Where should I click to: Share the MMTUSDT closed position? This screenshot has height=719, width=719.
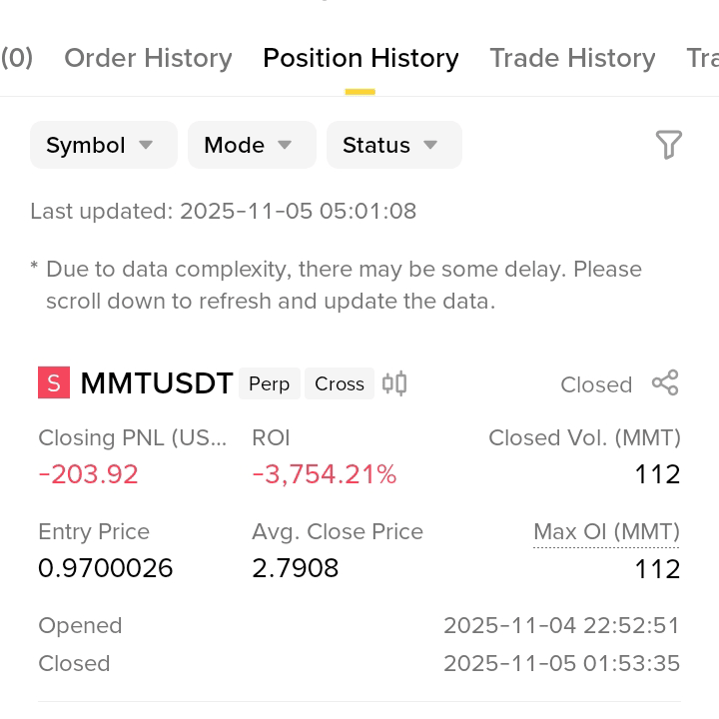pos(665,382)
